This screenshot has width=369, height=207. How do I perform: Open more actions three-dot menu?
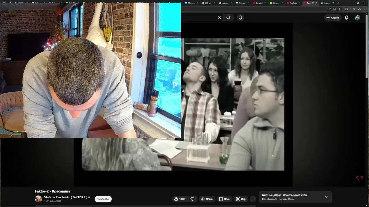click(253, 199)
